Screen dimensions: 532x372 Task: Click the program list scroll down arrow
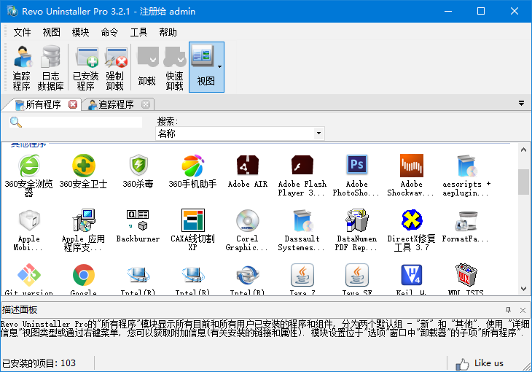(523, 289)
